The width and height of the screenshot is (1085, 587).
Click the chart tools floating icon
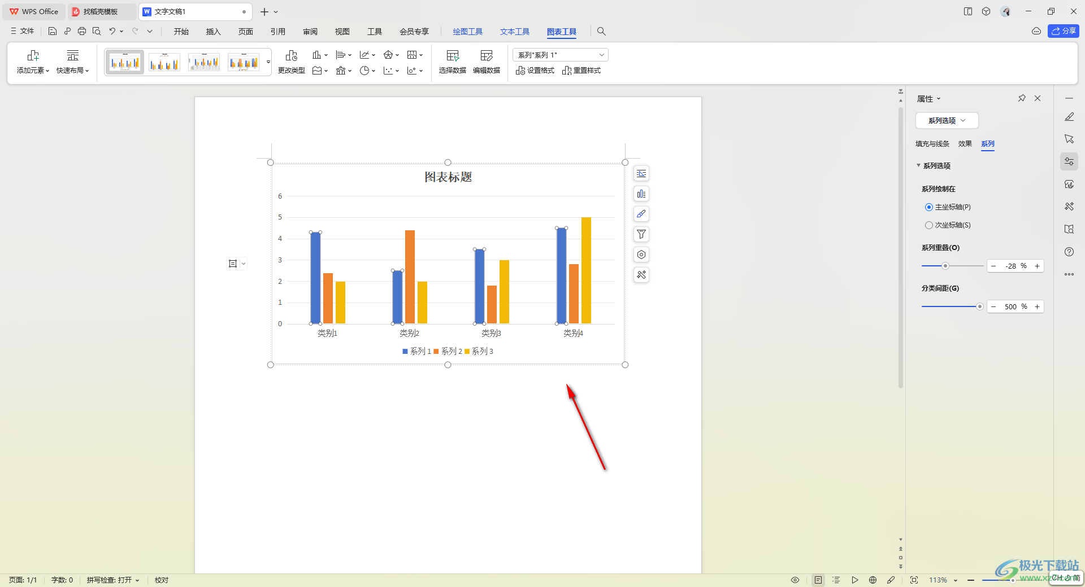coord(641,275)
